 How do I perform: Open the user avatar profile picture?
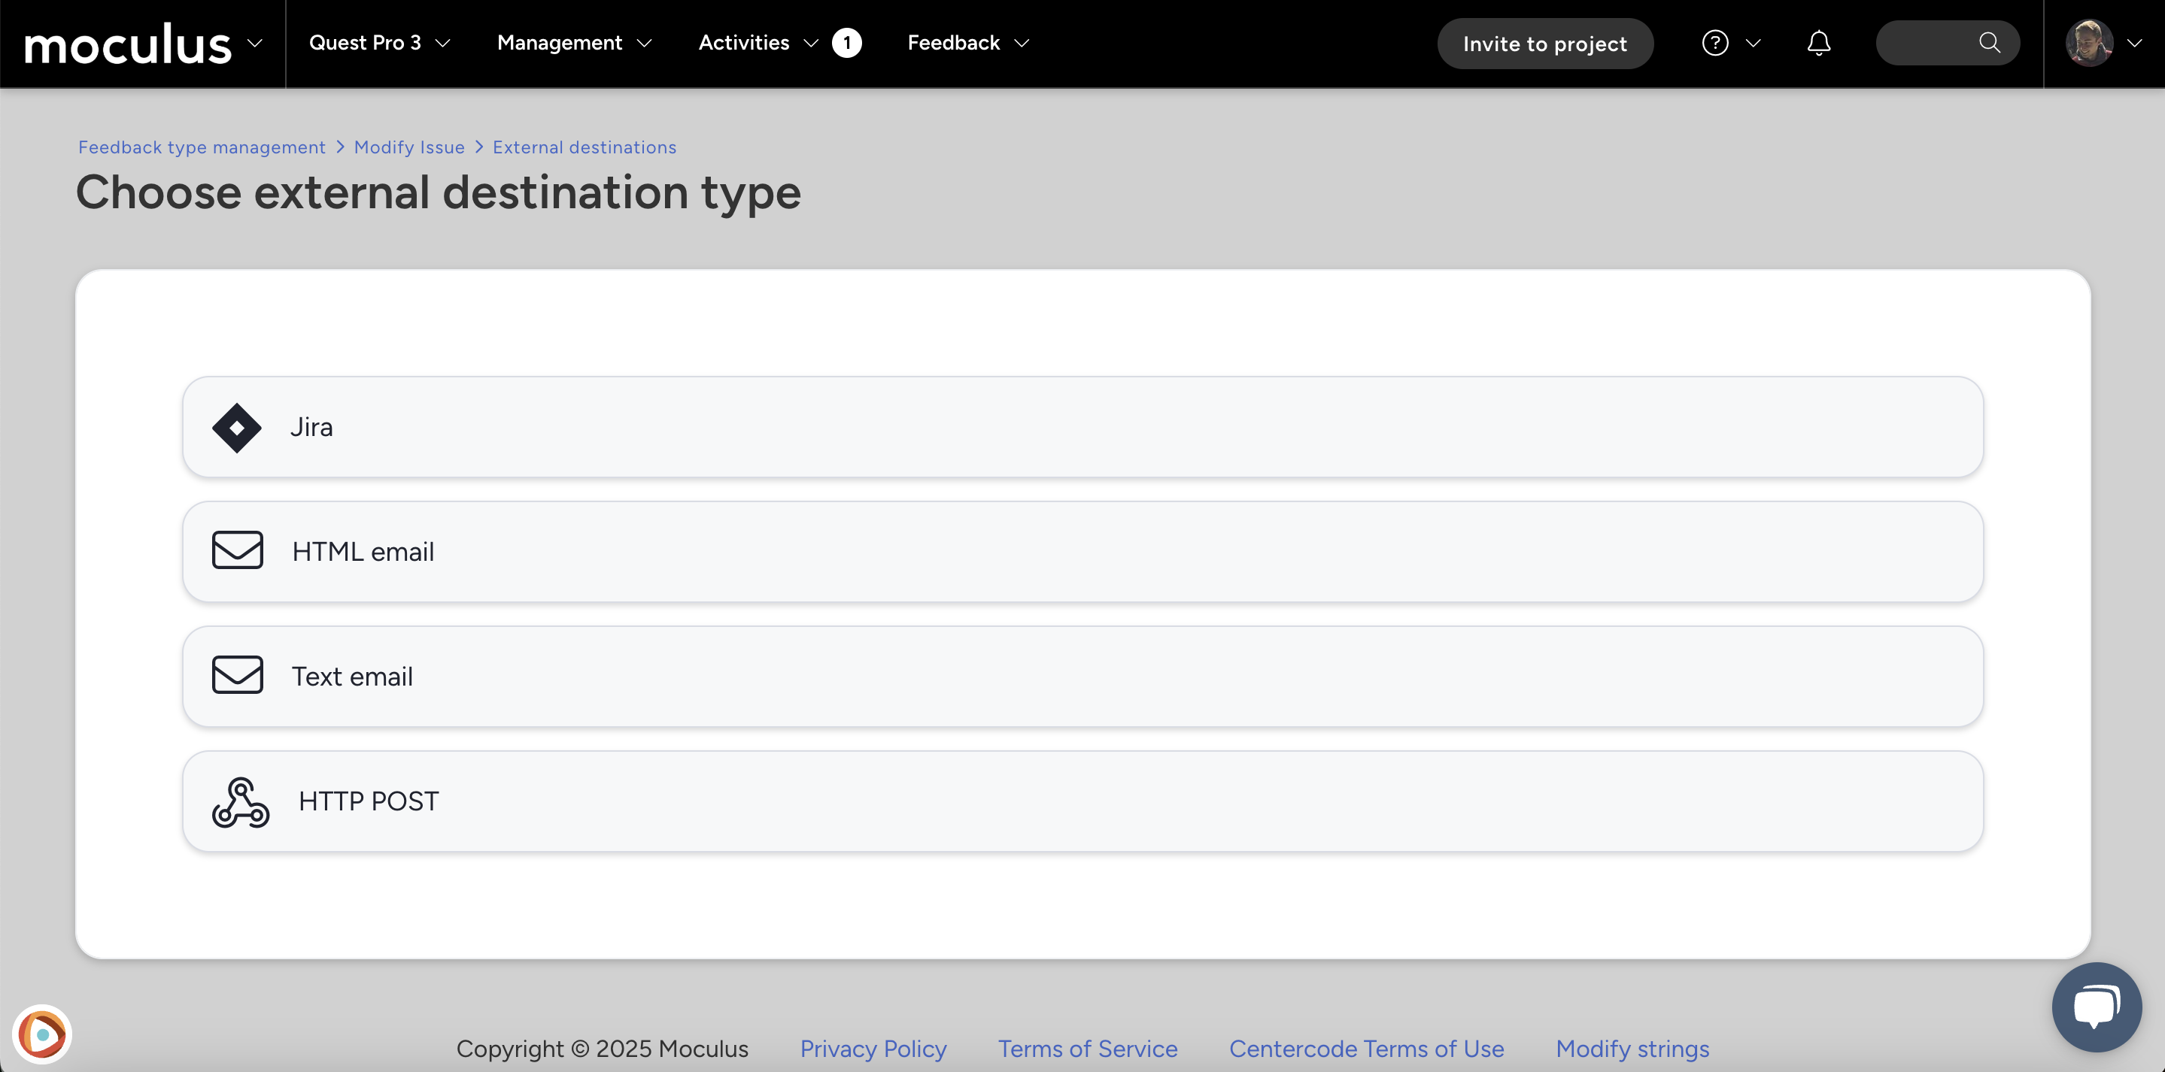(2088, 43)
